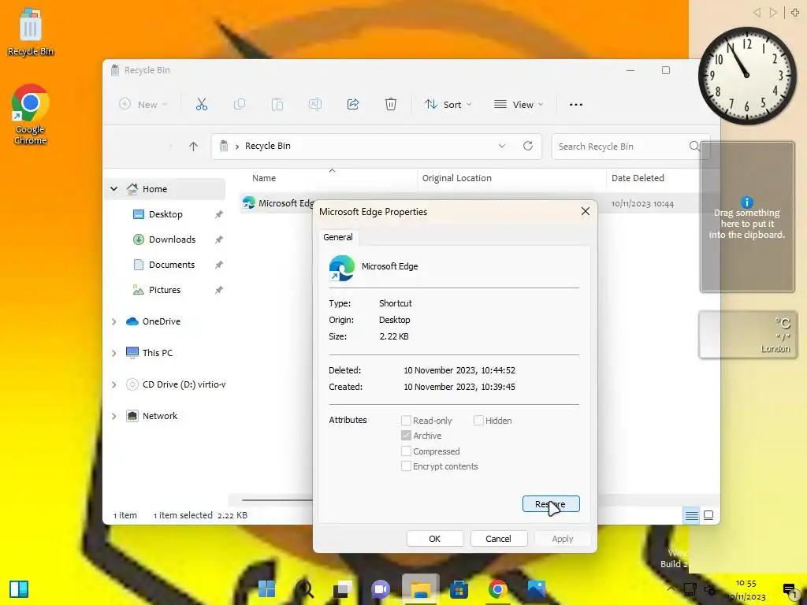Collapse the Home tree node
The height and width of the screenshot is (605, 807).
(x=113, y=189)
